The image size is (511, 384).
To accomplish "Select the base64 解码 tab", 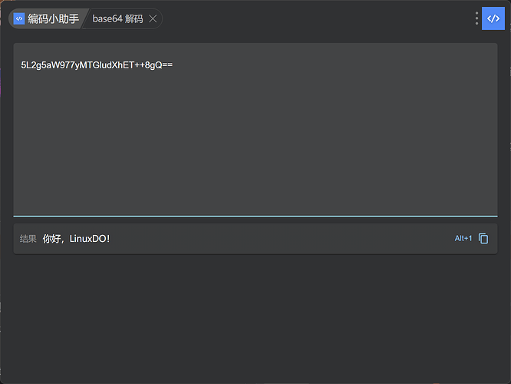I will coord(117,19).
